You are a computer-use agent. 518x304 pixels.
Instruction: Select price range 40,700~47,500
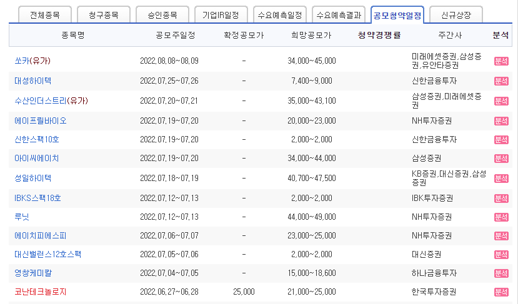pyautogui.click(x=312, y=179)
